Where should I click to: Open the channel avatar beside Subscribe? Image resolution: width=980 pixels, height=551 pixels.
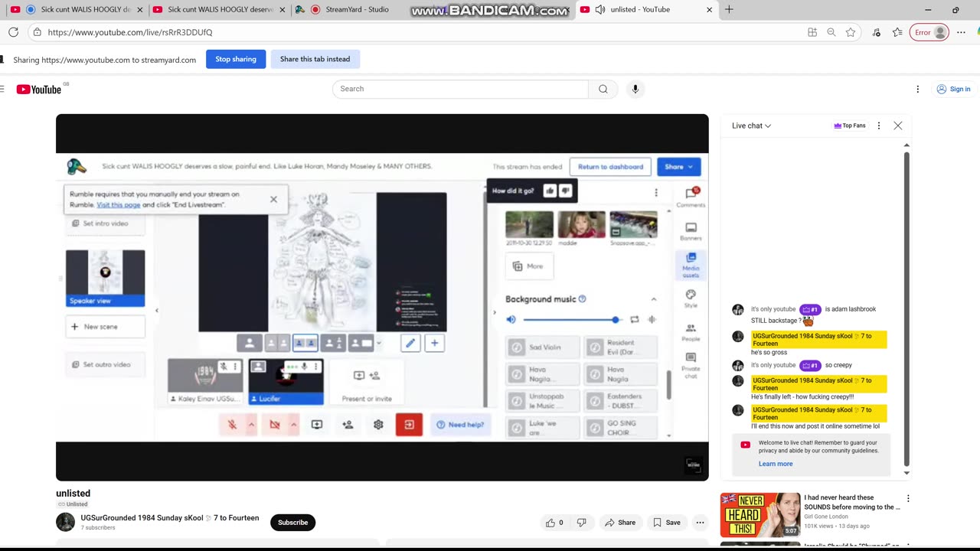click(65, 522)
